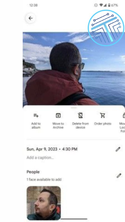Tap the Add to album icon
The height and width of the screenshot is (222, 125).
[36, 116]
